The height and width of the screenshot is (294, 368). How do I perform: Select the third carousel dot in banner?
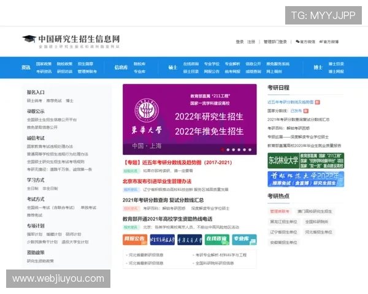click(233, 149)
